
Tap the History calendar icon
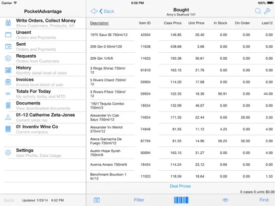[8, 70]
